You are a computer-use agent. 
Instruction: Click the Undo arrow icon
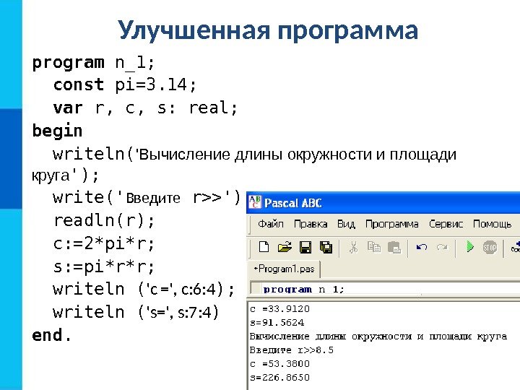click(x=422, y=248)
